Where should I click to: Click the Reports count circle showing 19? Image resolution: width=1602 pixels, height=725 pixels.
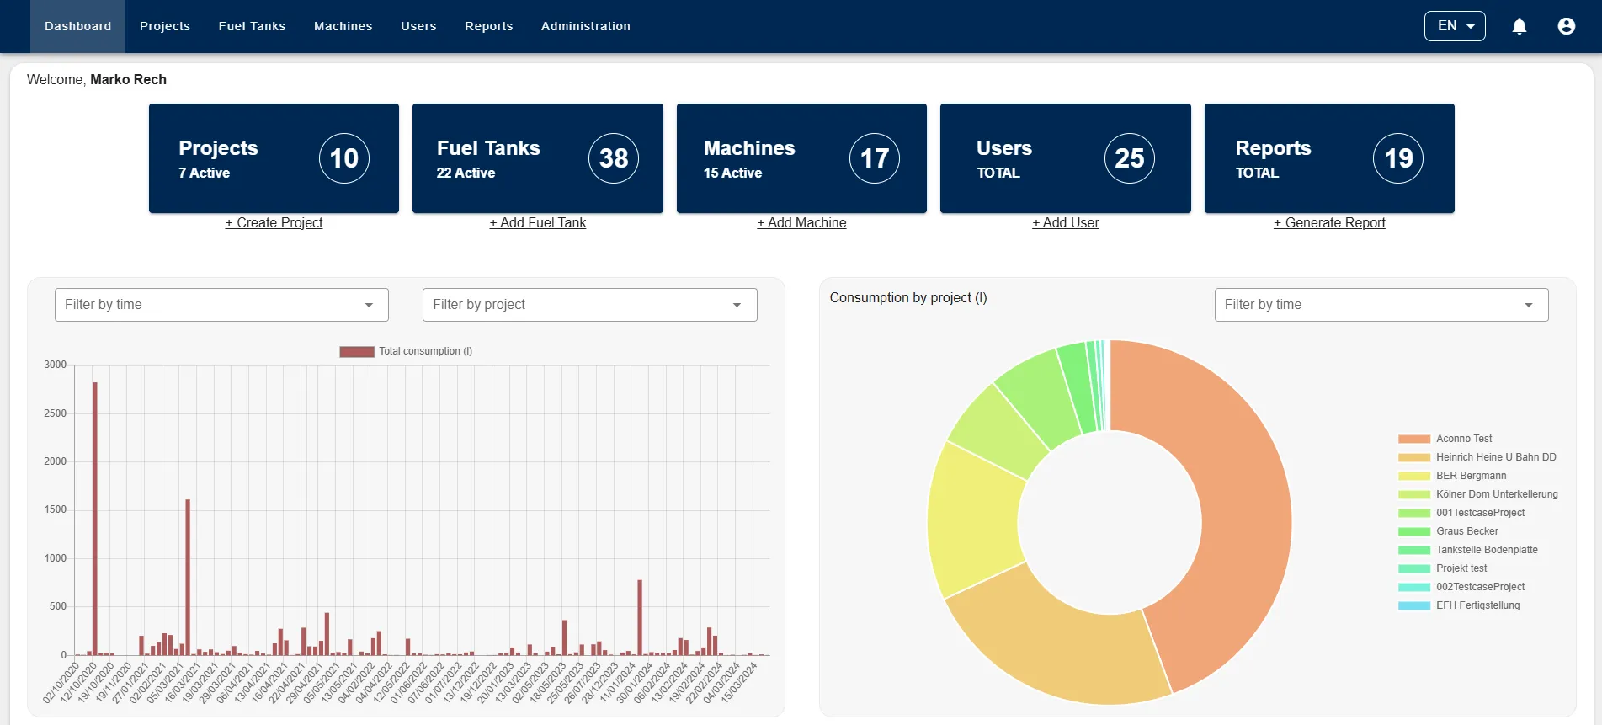pyautogui.click(x=1397, y=158)
